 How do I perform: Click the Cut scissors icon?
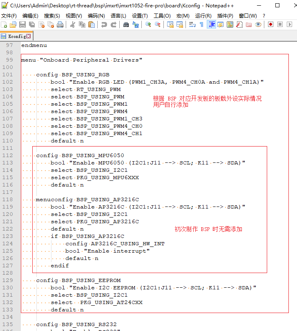click(73, 24)
